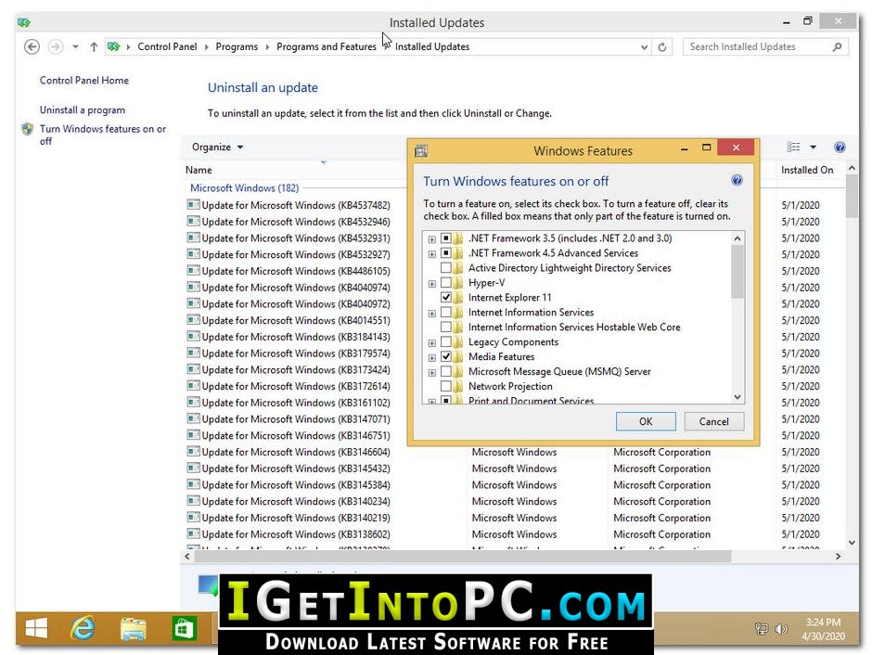Open the Windows Start button

[37, 629]
